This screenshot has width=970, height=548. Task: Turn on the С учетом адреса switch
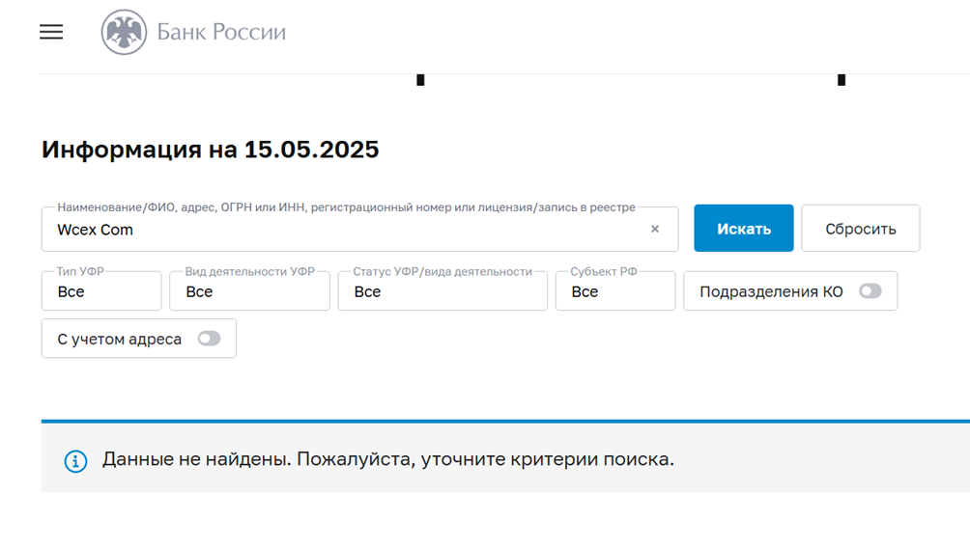pos(209,339)
